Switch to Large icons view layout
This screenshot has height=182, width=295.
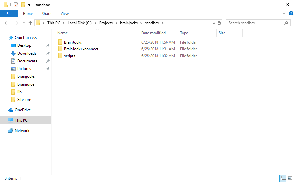point(290,178)
